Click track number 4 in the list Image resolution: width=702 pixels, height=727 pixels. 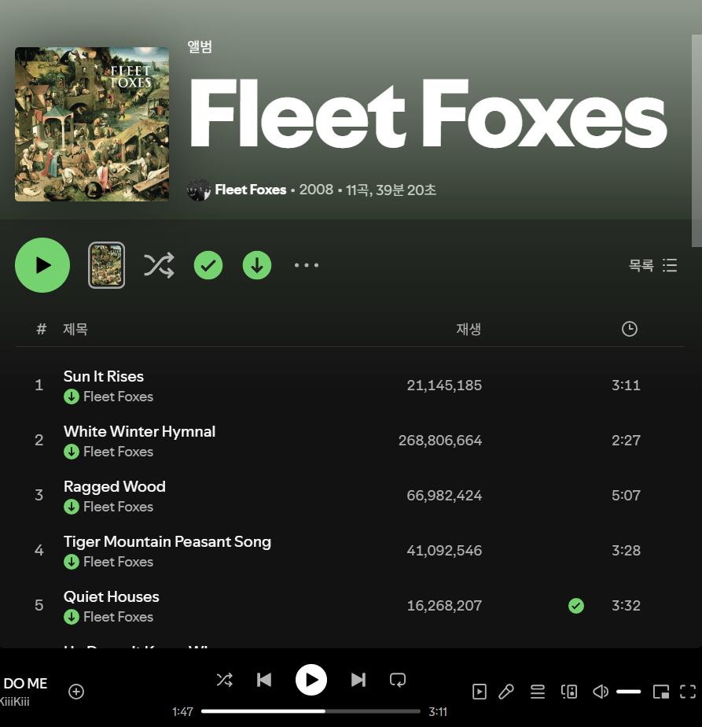(x=39, y=550)
